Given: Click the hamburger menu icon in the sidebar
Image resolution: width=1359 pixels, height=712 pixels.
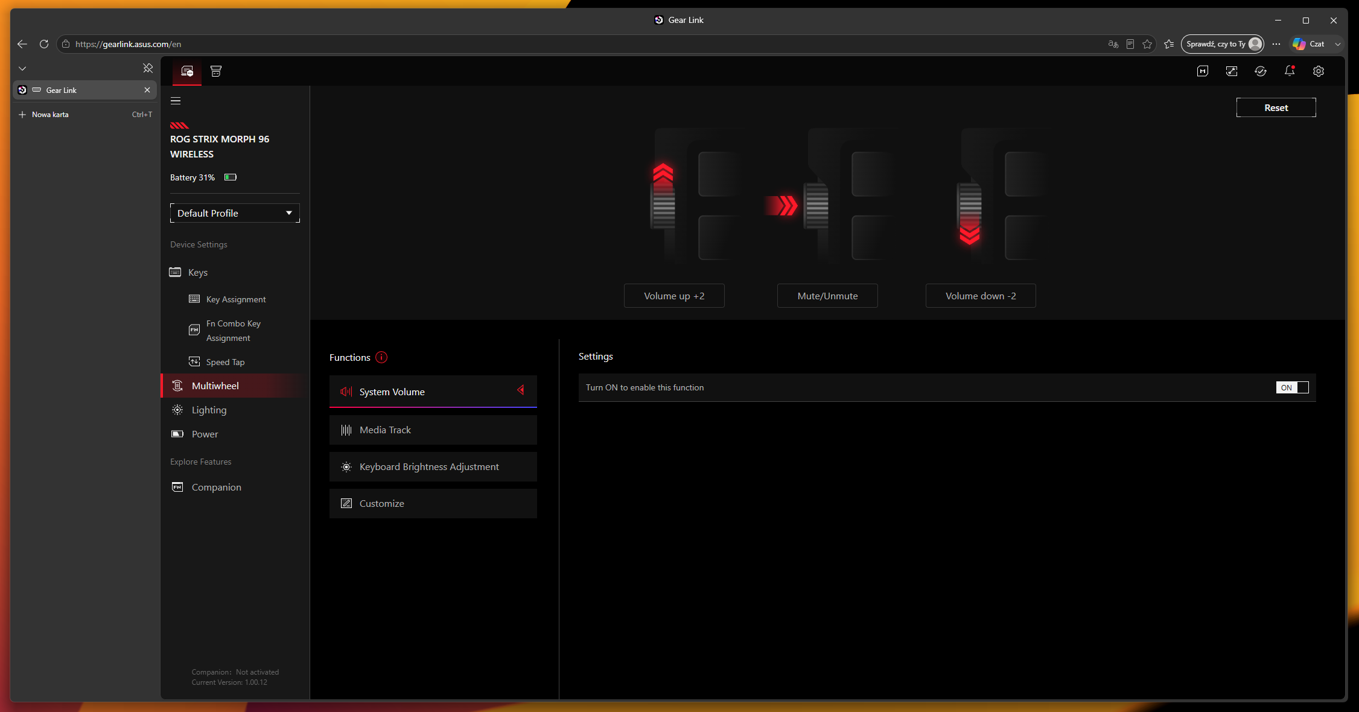Looking at the screenshot, I should point(176,101).
